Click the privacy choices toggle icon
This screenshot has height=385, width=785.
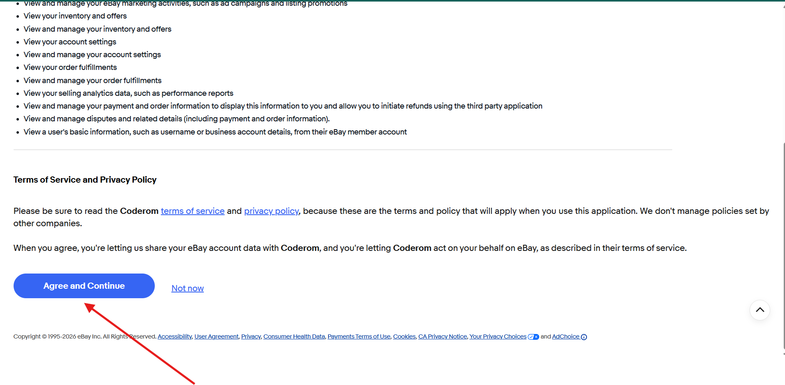coord(533,337)
